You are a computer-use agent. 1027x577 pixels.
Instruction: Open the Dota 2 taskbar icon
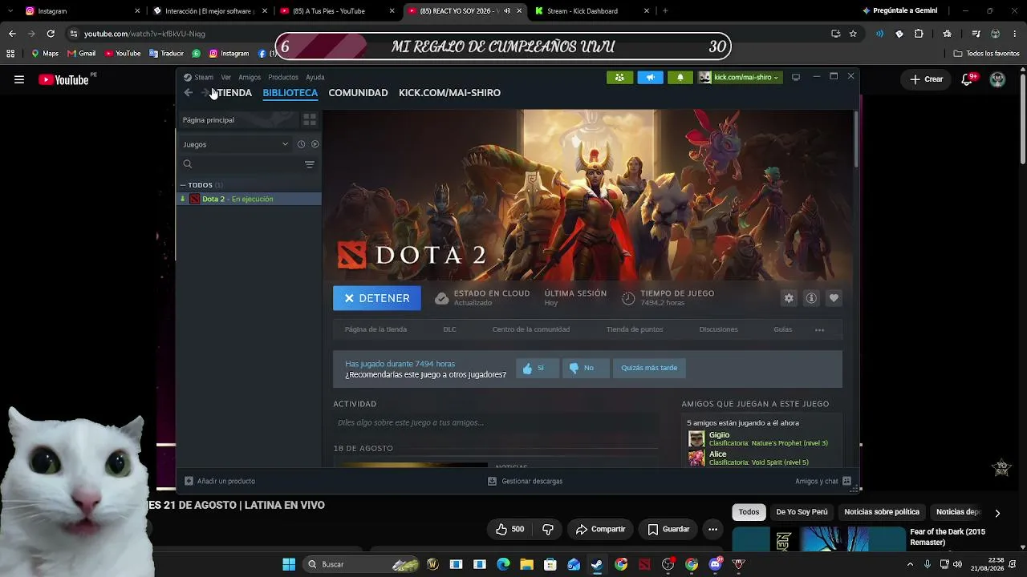click(x=644, y=564)
